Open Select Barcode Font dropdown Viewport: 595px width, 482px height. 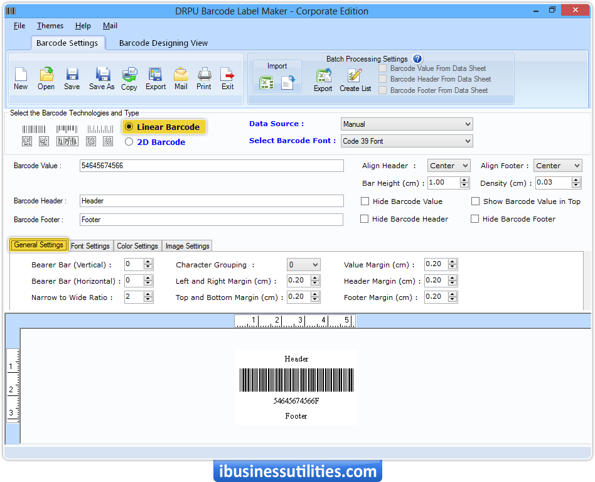coord(407,141)
